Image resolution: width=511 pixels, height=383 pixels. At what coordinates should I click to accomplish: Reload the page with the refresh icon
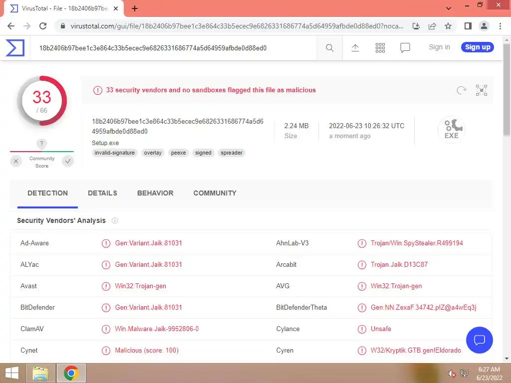coord(43,26)
